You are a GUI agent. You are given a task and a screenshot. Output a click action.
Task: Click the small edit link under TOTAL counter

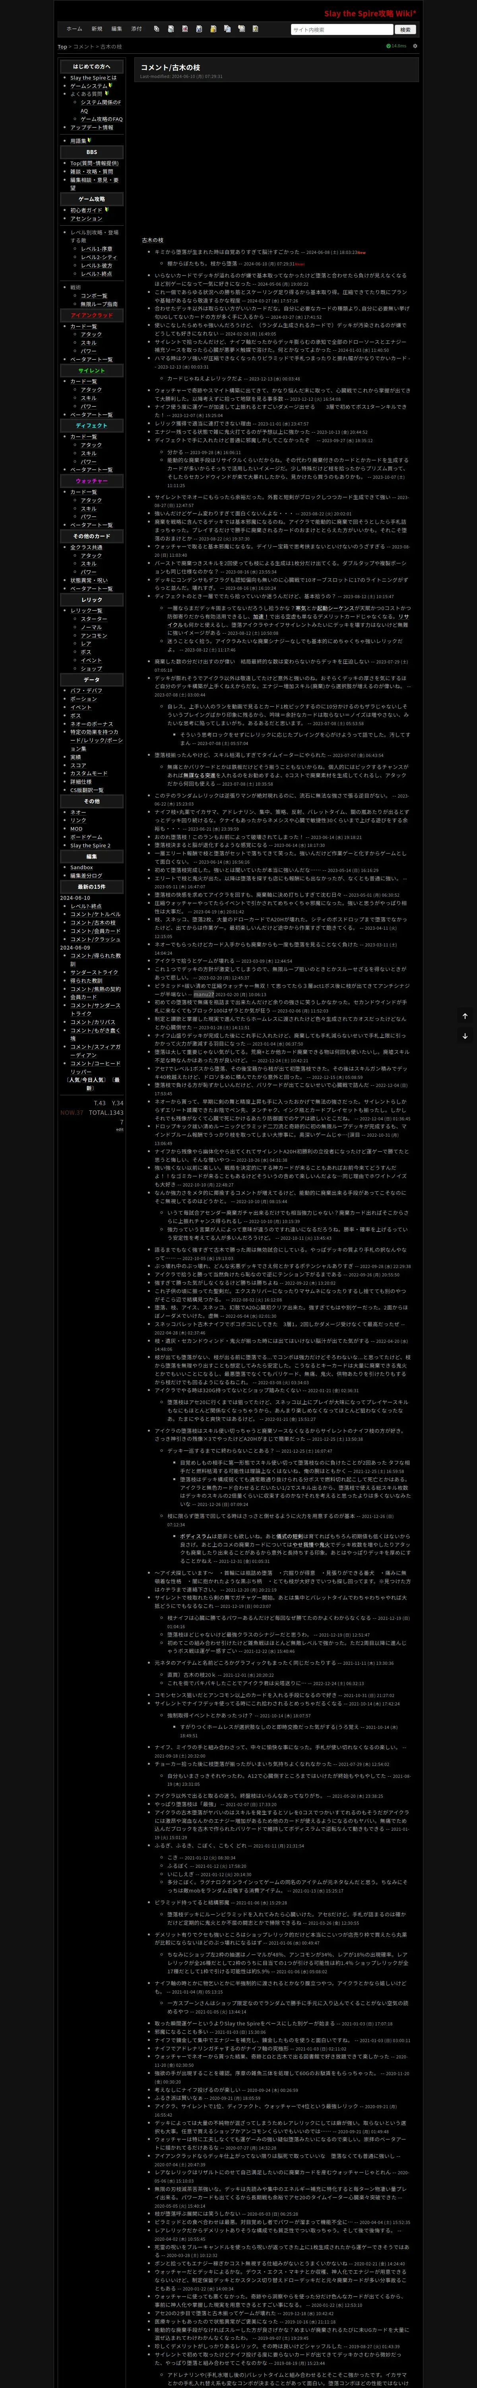[x=120, y=1129]
